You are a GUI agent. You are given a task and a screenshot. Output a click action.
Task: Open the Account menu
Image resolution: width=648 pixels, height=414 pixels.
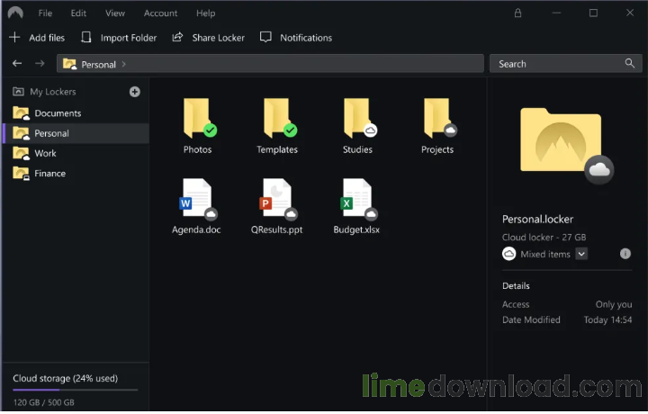tap(160, 13)
